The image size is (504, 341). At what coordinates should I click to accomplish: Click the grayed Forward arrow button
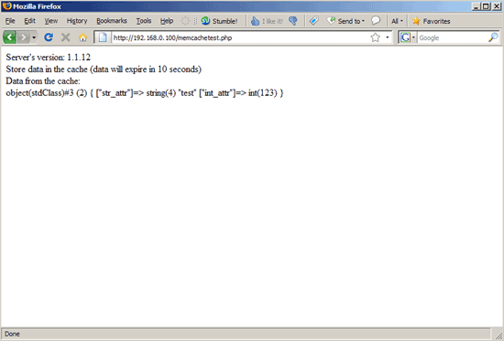click(x=24, y=37)
